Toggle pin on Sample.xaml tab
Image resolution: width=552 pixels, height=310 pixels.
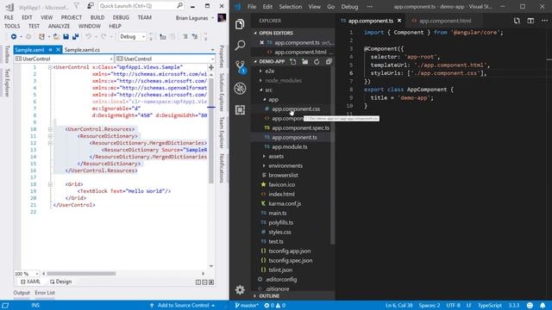pos(51,50)
